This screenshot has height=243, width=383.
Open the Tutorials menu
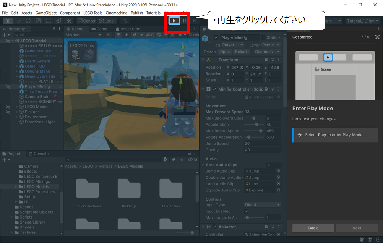click(x=153, y=13)
